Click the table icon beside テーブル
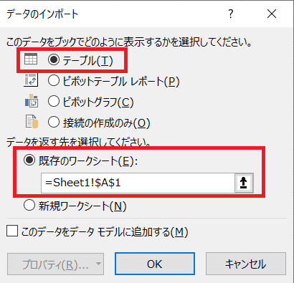The image size is (294, 283). click(x=31, y=59)
